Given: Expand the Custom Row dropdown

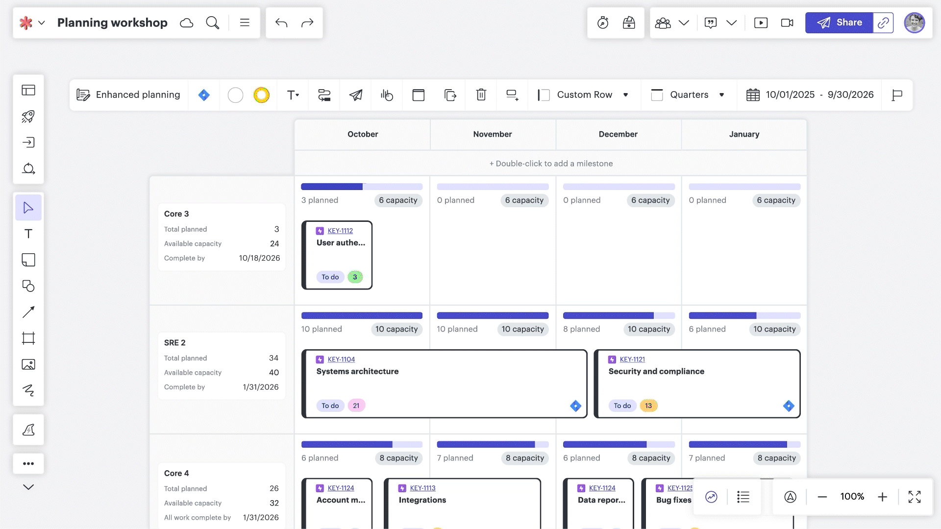Looking at the screenshot, I should click(626, 95).
